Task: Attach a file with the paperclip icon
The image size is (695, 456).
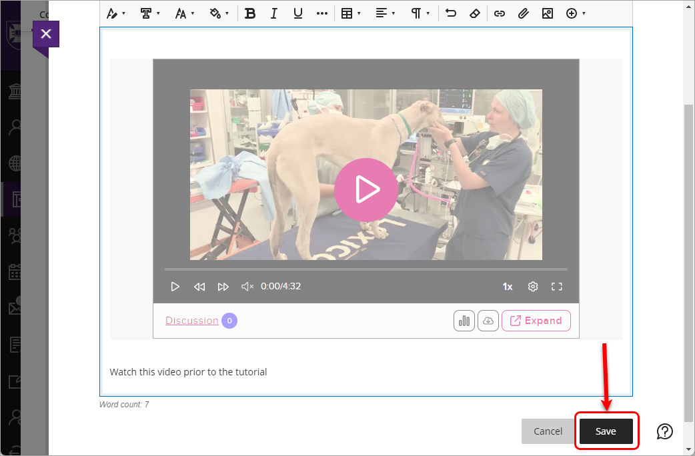Action: 523,13
